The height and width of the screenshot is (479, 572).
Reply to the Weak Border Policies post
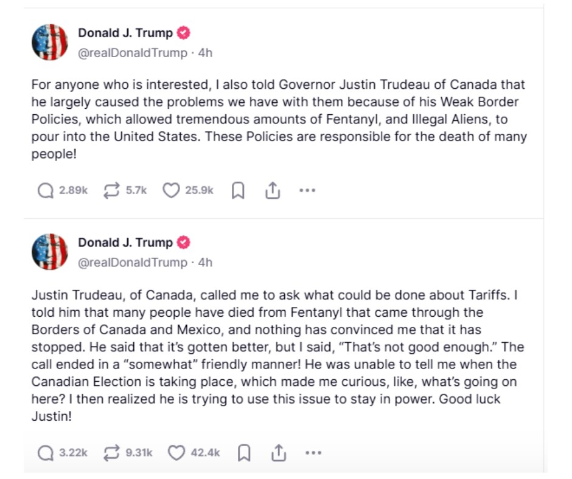tap(46, 191)
